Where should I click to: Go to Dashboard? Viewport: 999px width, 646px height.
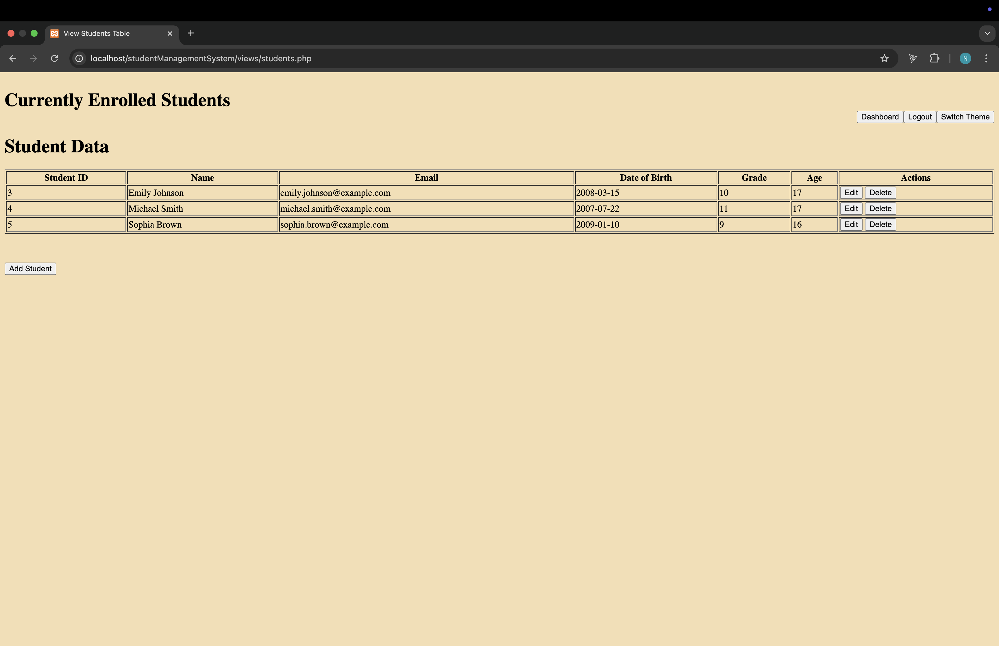(x=880, y=117)
